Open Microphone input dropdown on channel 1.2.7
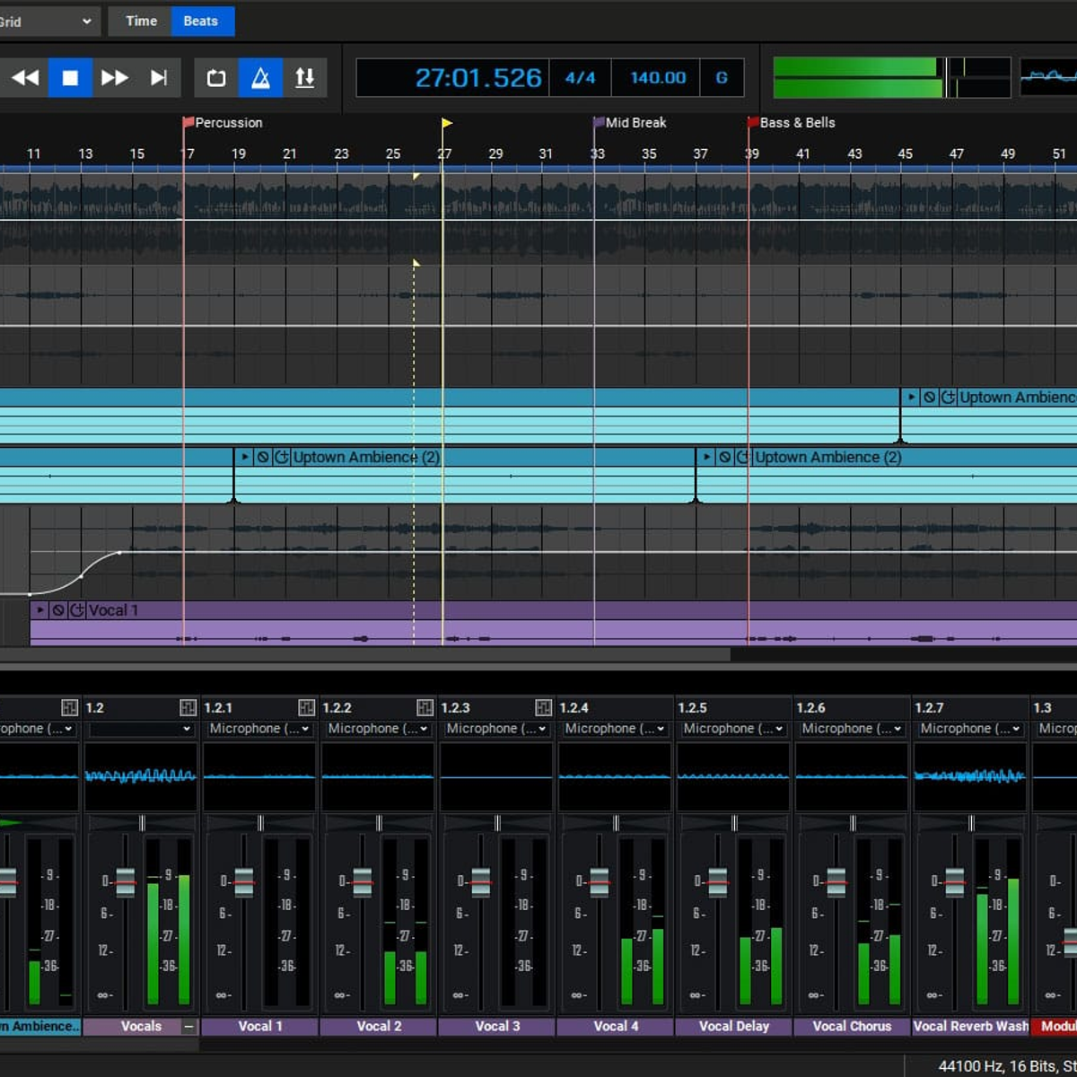This screenshot has height=1077, width=1077. [x=969, y=729]
